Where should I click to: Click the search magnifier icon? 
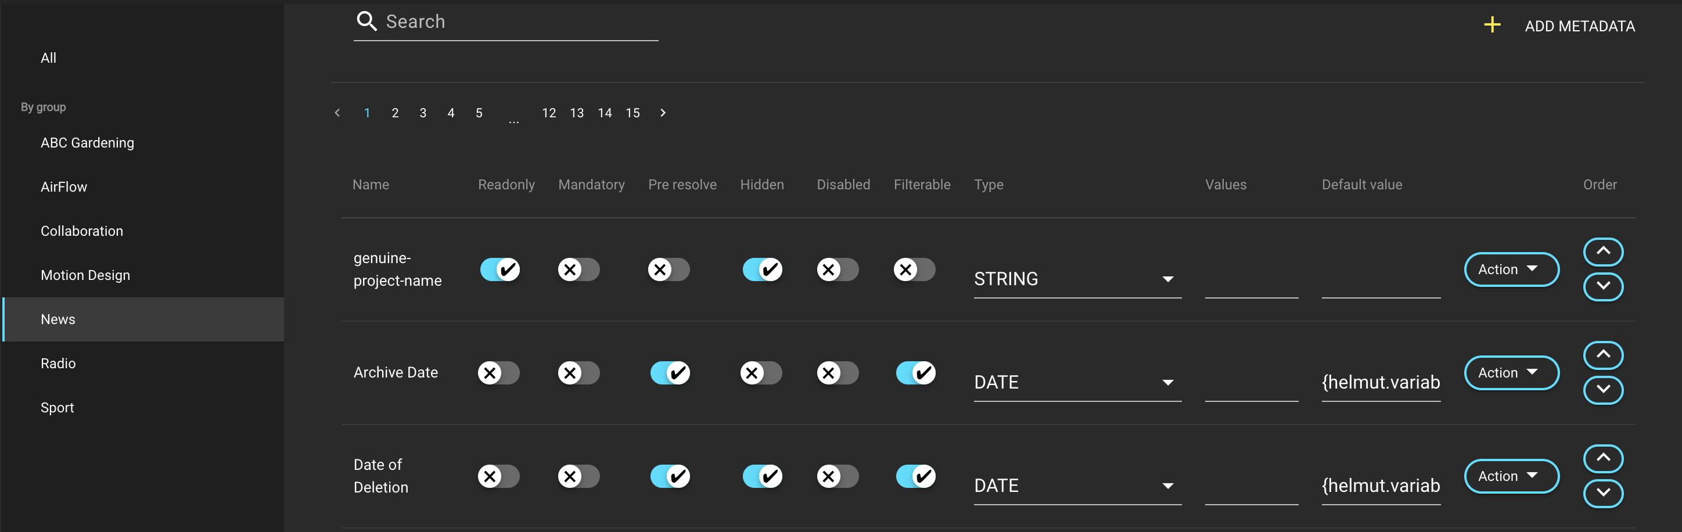coord(366,21)
